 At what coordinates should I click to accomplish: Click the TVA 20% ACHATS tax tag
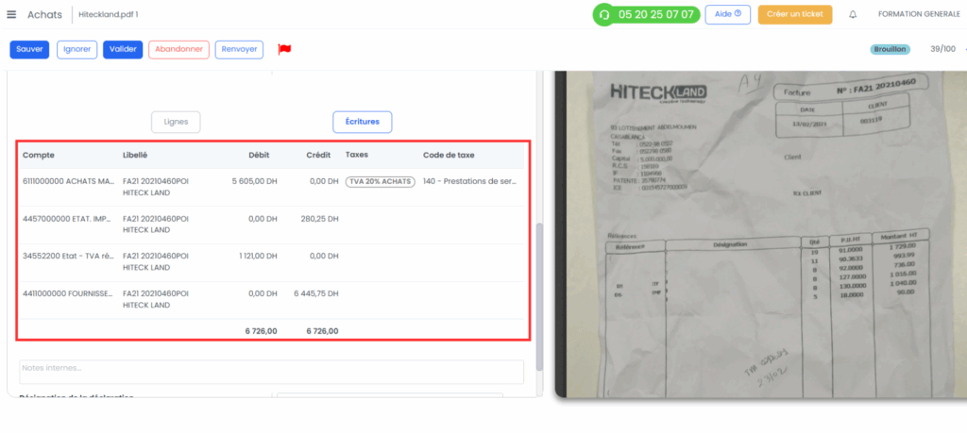(381, 182)
